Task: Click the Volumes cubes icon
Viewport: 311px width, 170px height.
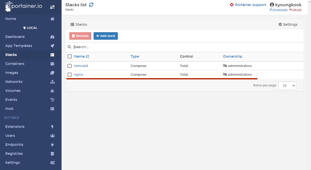Action: tap(52, 91)
